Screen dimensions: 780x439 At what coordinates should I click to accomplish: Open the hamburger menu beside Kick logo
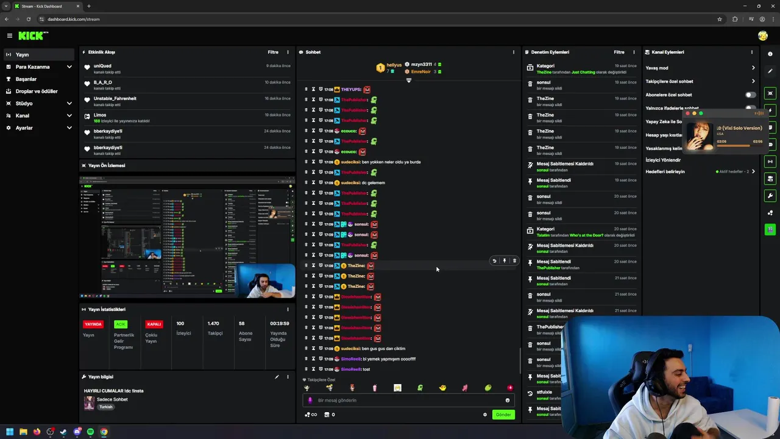point(9,36)
